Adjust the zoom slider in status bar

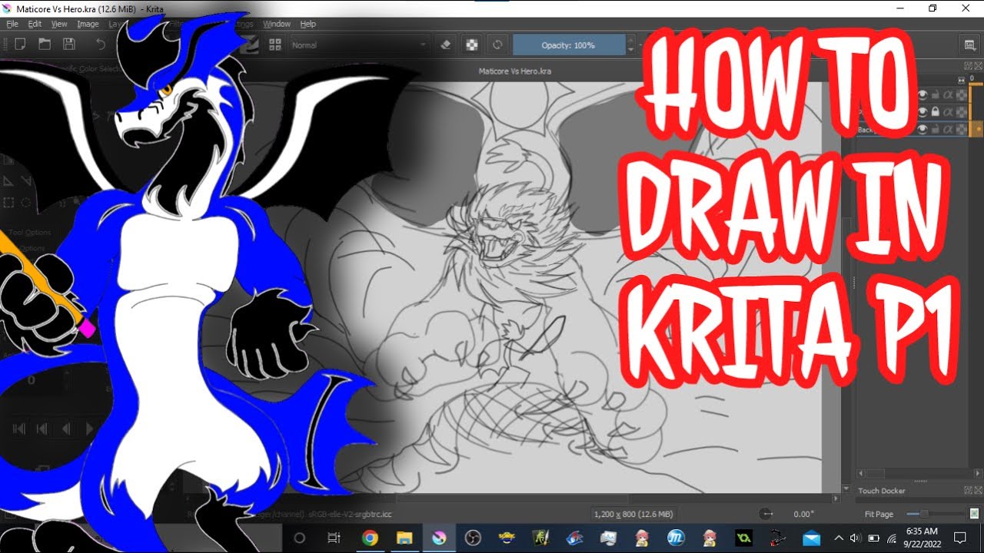click(x=936, y=514)
